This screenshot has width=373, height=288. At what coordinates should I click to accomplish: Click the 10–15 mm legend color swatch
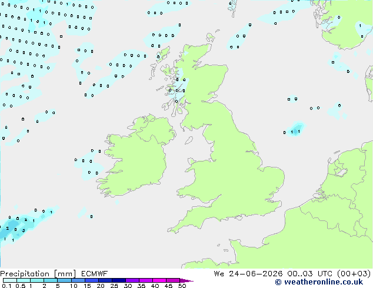[78, 280]
